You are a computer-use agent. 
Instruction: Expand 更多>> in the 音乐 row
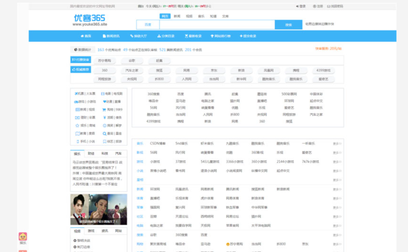337,144
